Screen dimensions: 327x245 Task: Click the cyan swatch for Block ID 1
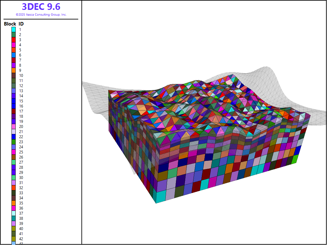[x=14, y=29]
